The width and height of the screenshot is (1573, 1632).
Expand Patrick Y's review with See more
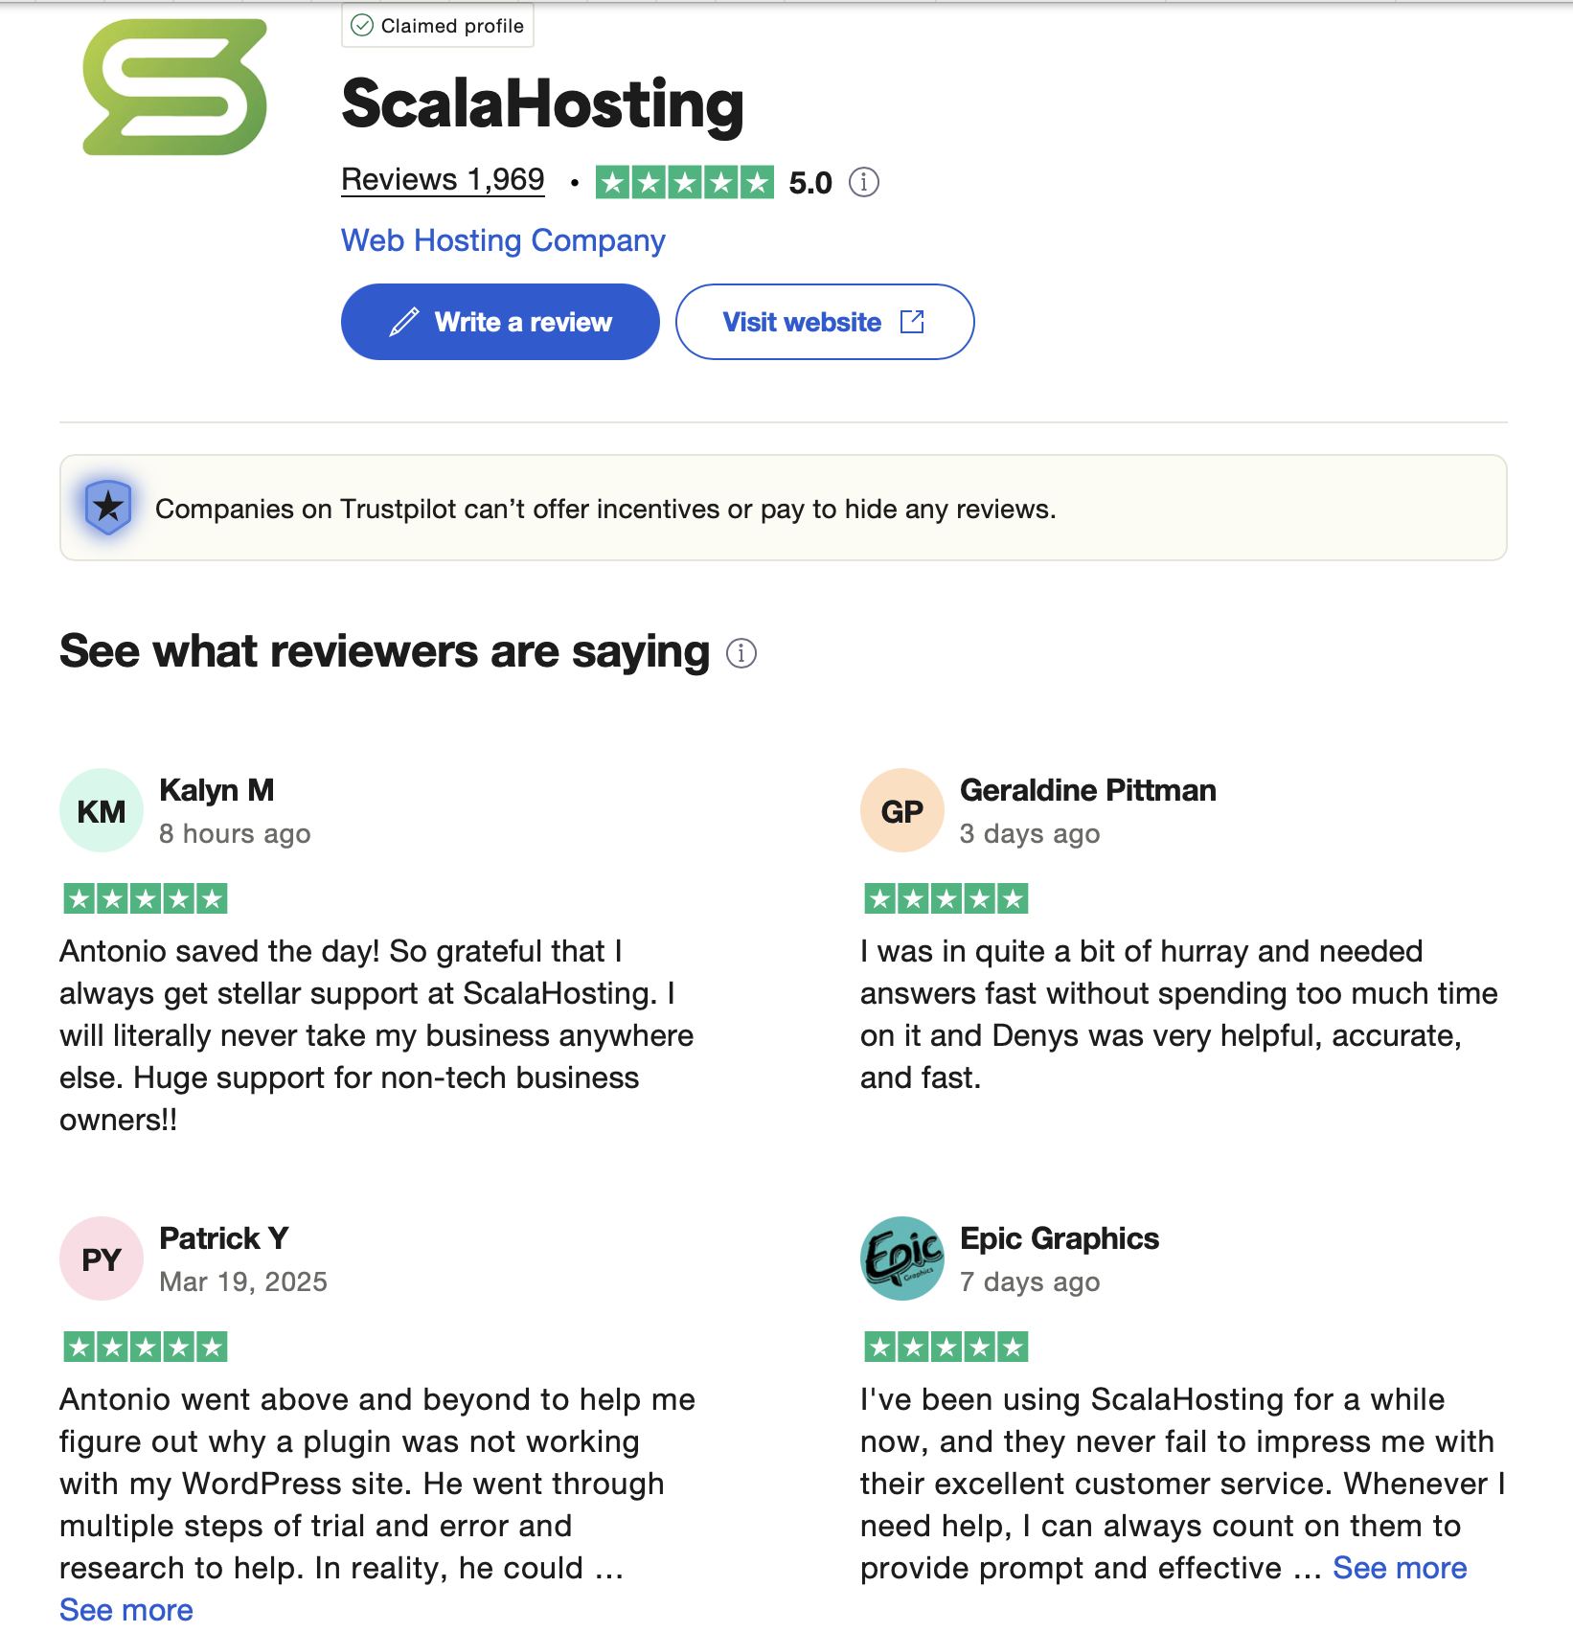click(126, 1610)
